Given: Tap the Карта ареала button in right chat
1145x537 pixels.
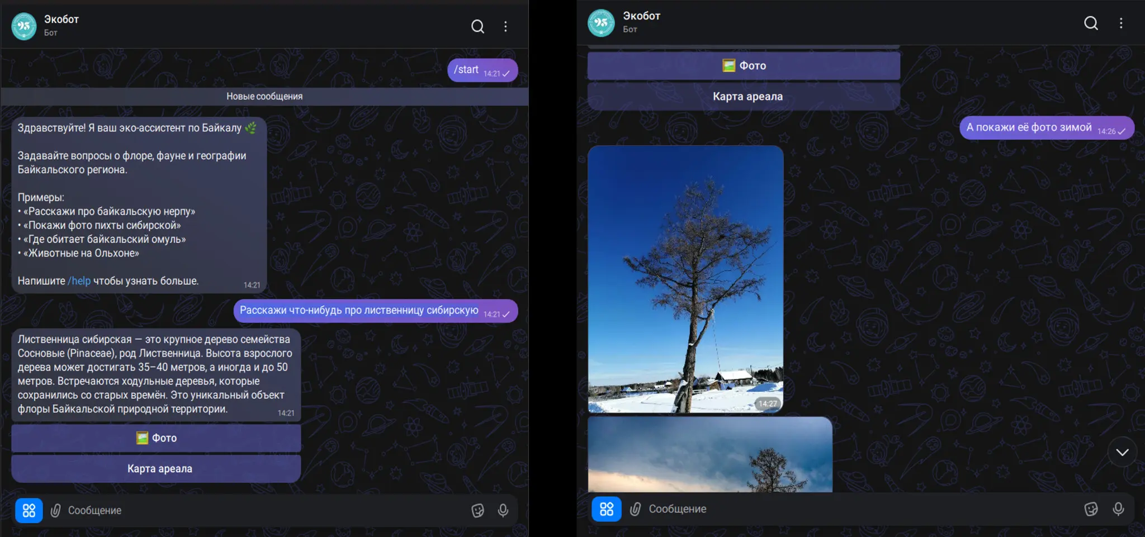Looking at the screenshot, I should (x=744, y=97).
